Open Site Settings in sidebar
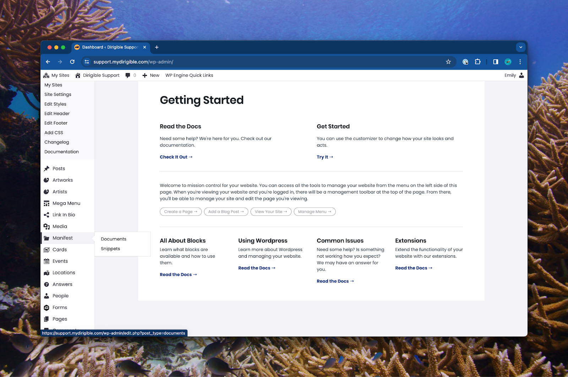568x377 pixels. tap(58, 94)
